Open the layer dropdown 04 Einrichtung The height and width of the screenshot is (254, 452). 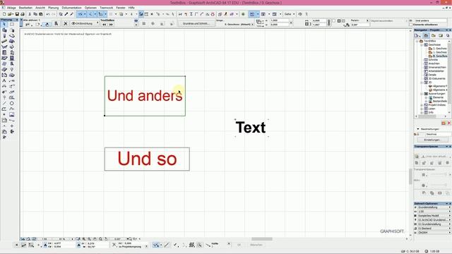[x=85, y=23]
